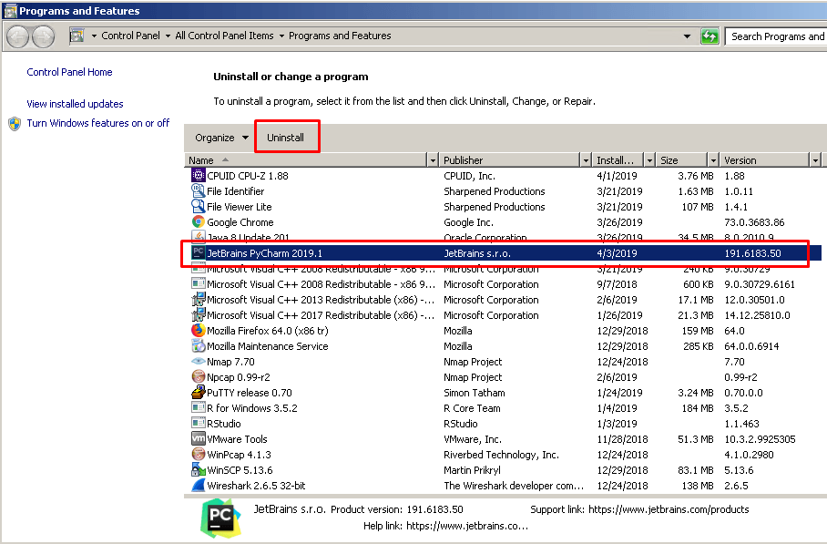Screen dimensions: 827x544
Task: Open the Publisher column filter dropdown
Action: 585,159
